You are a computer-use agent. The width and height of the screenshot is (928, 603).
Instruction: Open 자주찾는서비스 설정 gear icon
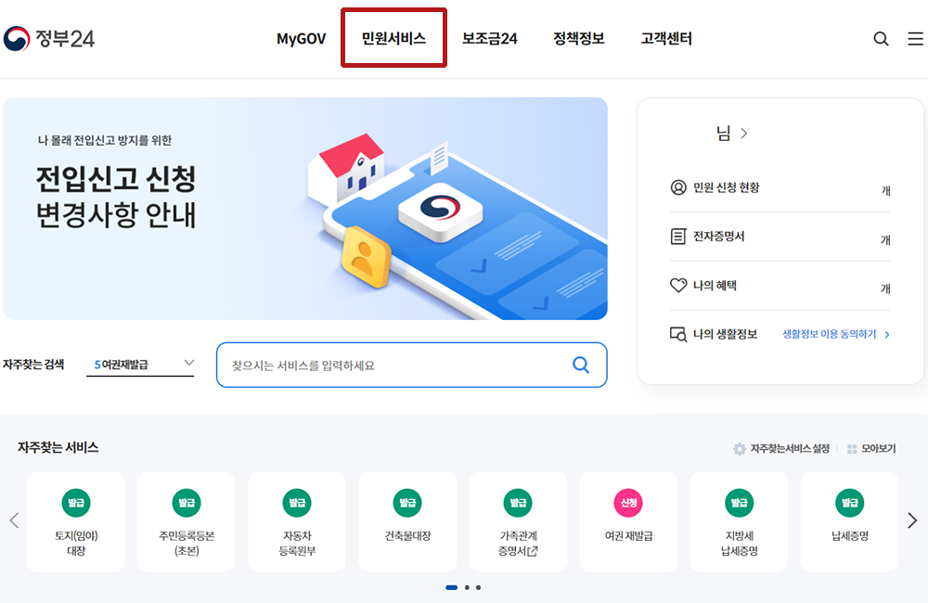point(740,449)
